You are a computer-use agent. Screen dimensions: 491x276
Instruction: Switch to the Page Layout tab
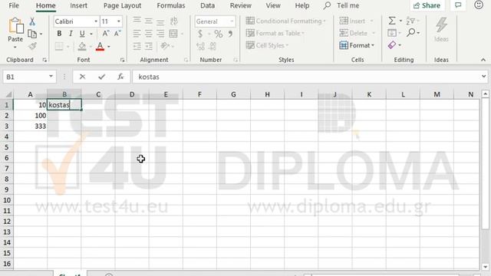[x=122, y=5]
